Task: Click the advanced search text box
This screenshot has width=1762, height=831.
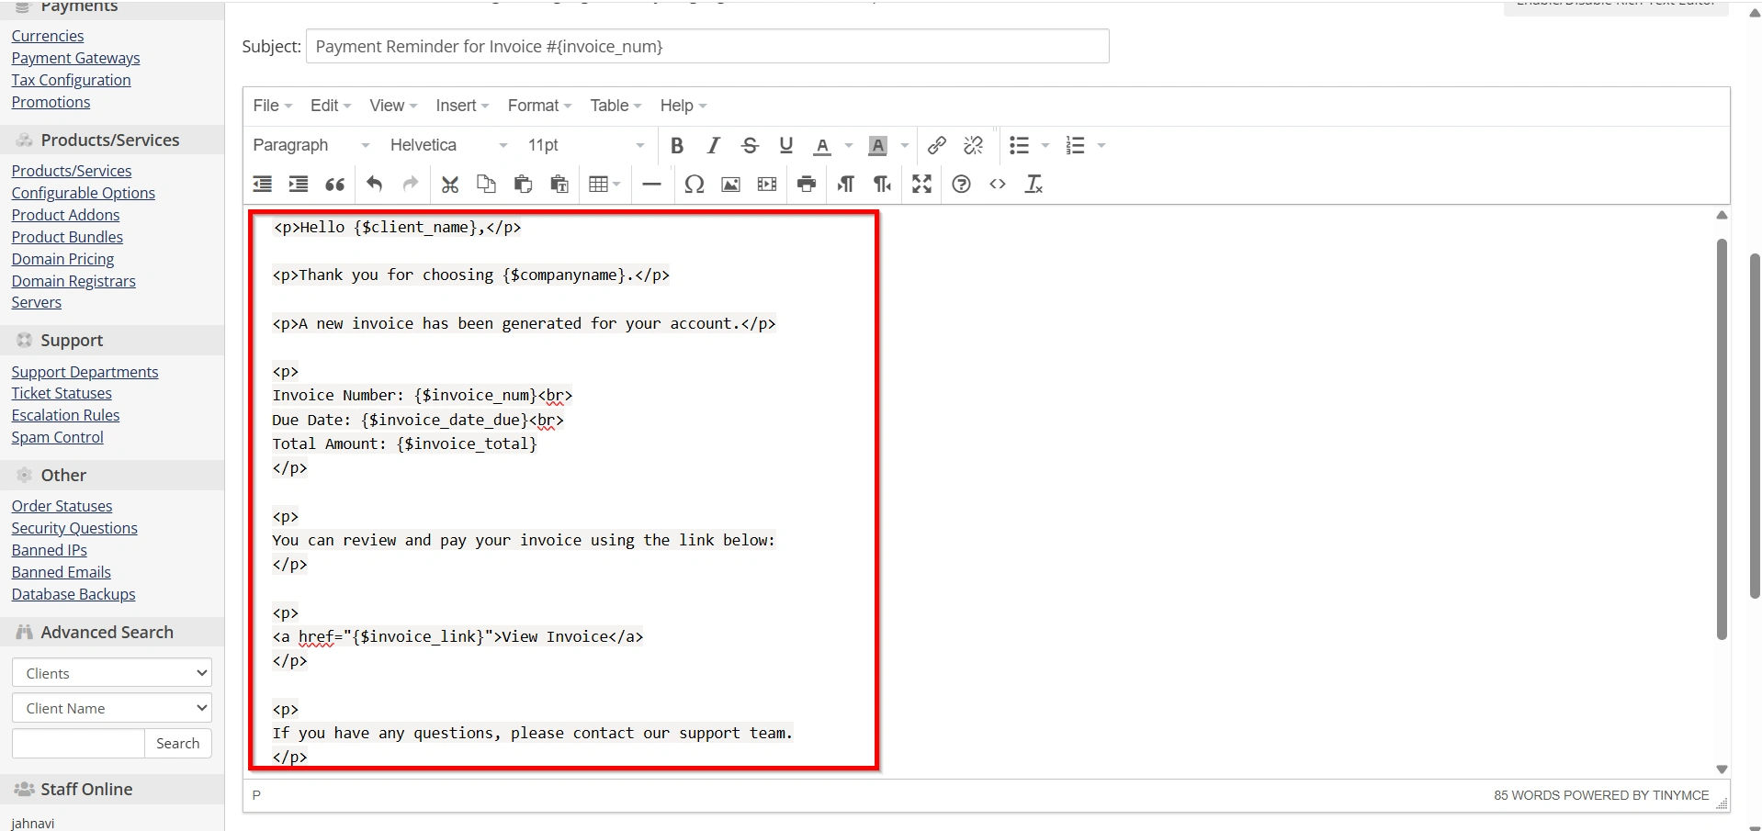Action: pyautogui.click(x=78, y=743)
